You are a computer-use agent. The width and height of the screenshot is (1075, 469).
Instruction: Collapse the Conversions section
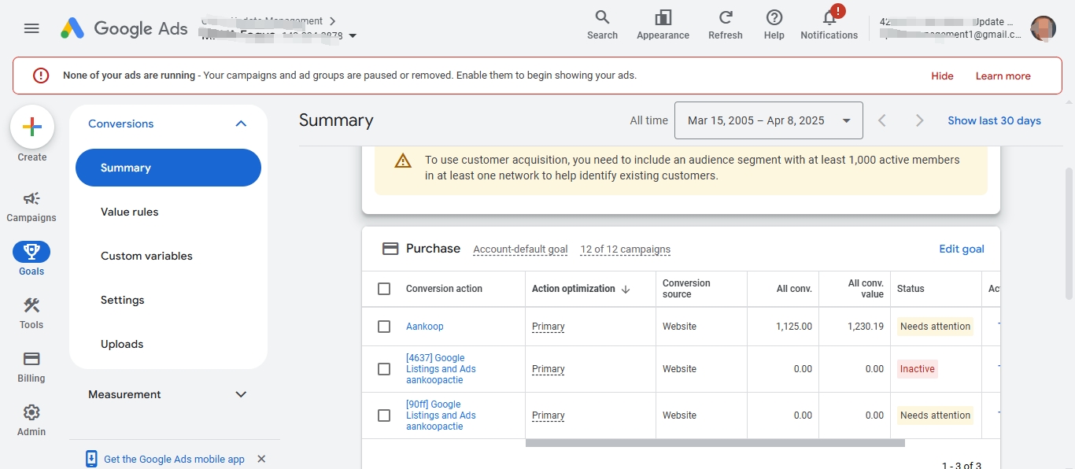241,124
